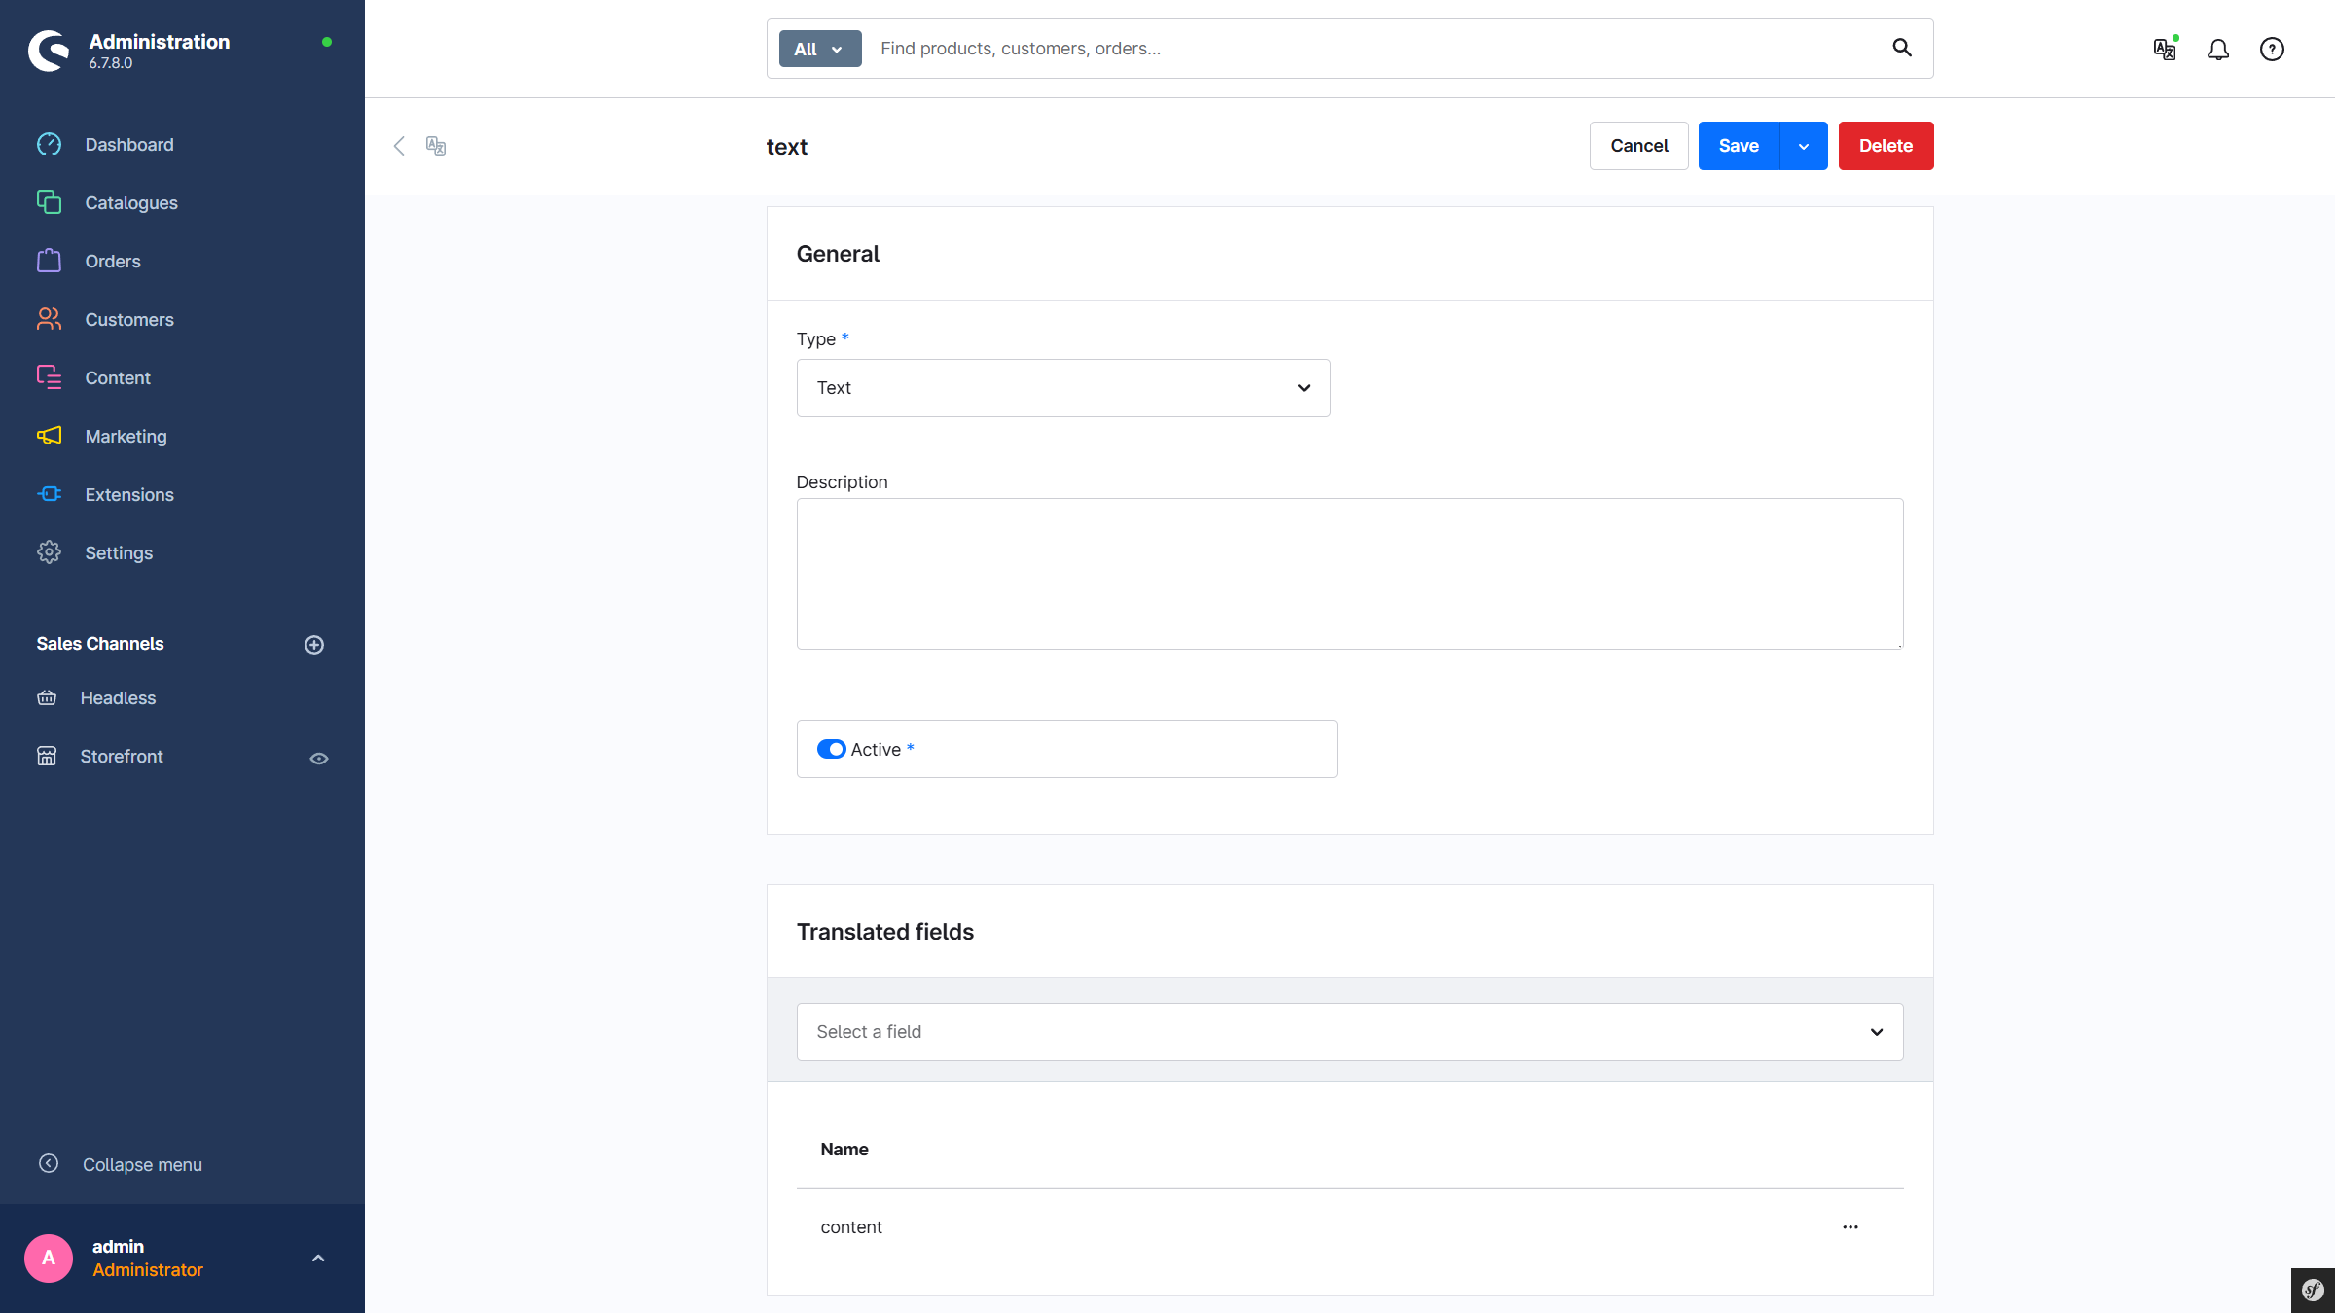Select the Marketing megaphone icon
Screen dimensions: 2335x1313
[49, 436]
